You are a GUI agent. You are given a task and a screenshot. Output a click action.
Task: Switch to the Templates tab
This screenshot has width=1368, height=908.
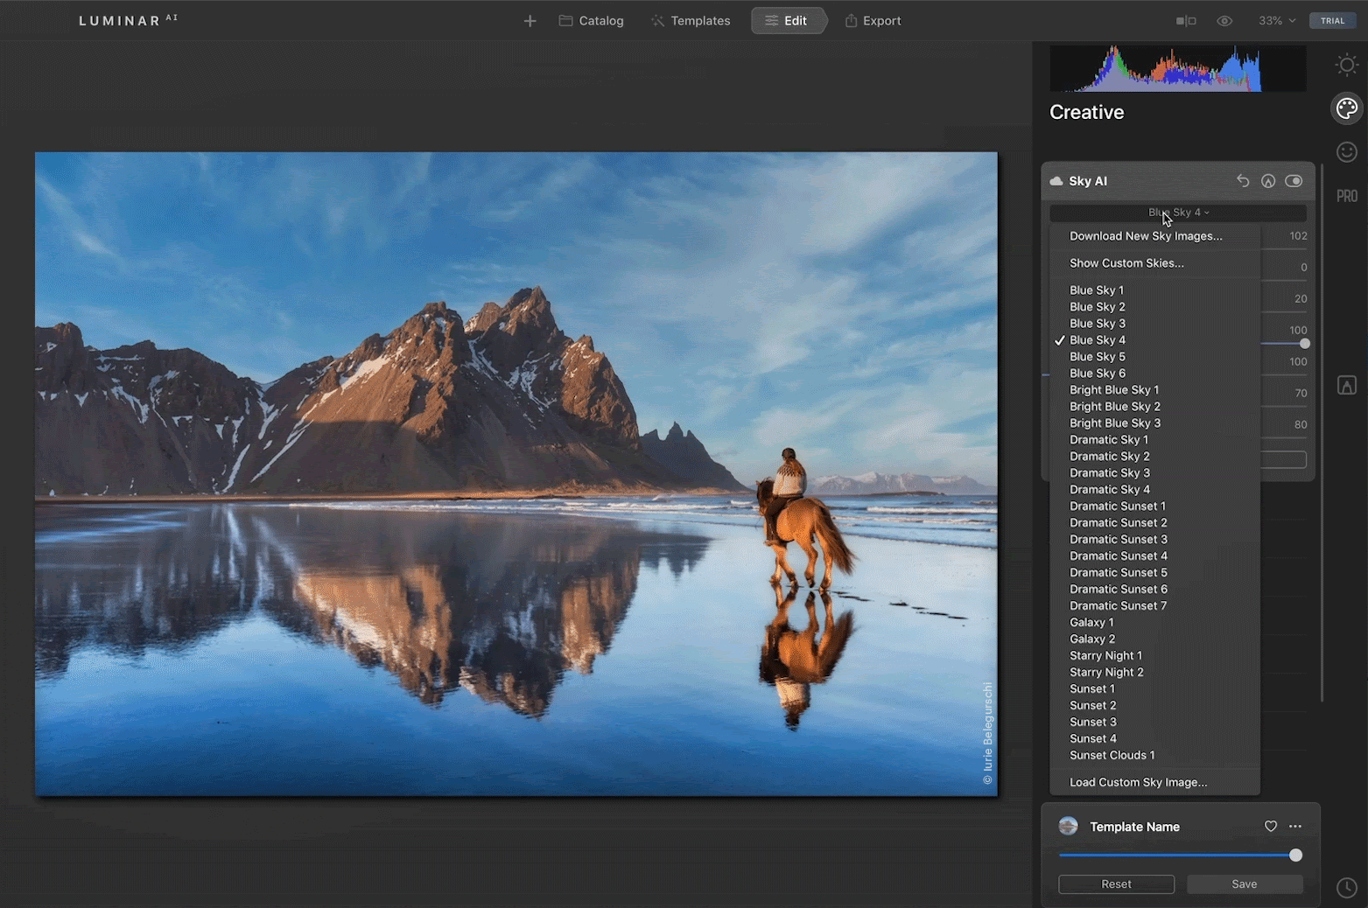point(691,20)
